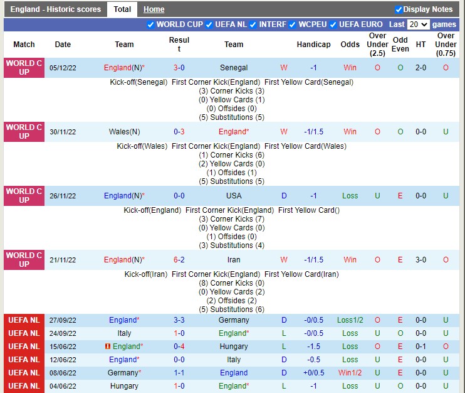465x393 pixels.
Task: Click the red card icon beside England on 15/06/22
Action: [108, 347]
